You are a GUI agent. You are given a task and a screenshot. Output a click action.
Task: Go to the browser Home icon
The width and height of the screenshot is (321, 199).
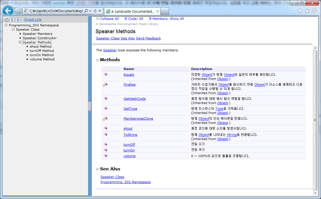[x=300, y=11]
